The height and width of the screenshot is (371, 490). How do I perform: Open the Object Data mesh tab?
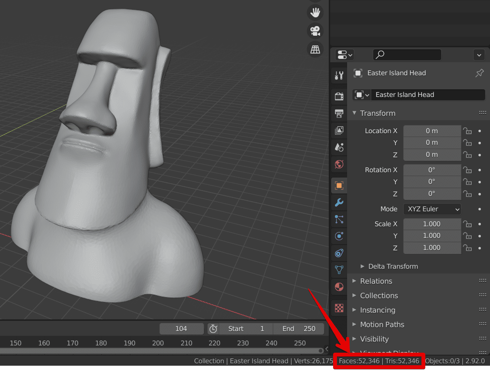[339, 270]
